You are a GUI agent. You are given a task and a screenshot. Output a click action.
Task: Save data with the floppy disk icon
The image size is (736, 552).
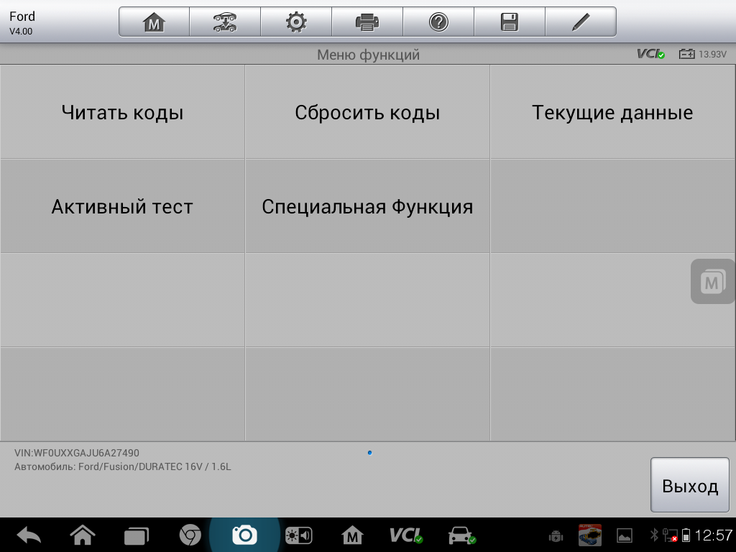[510, 22]
